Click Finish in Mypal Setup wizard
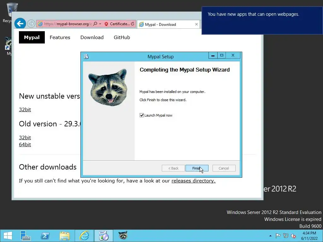323x242 pixels. [197, 168]
